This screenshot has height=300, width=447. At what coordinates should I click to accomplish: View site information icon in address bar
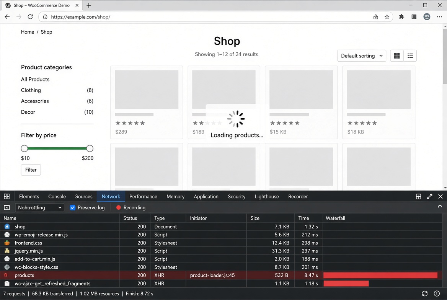coord(45,17)
